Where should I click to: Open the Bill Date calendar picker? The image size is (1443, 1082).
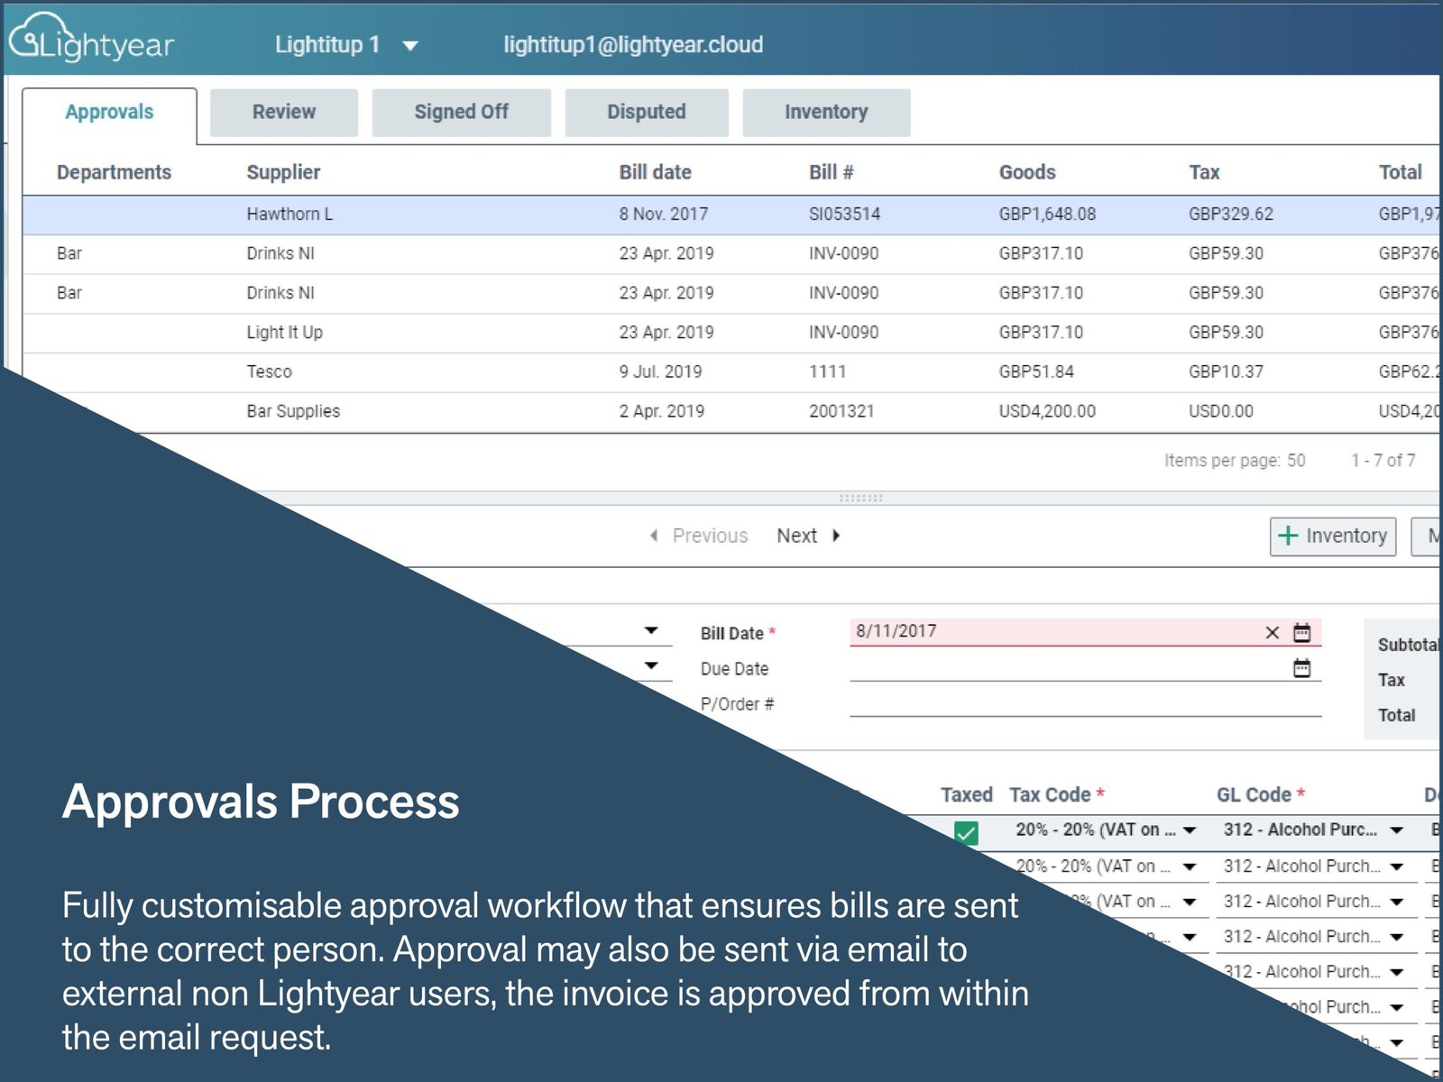pyautogui.click(x=1301, y=632)
